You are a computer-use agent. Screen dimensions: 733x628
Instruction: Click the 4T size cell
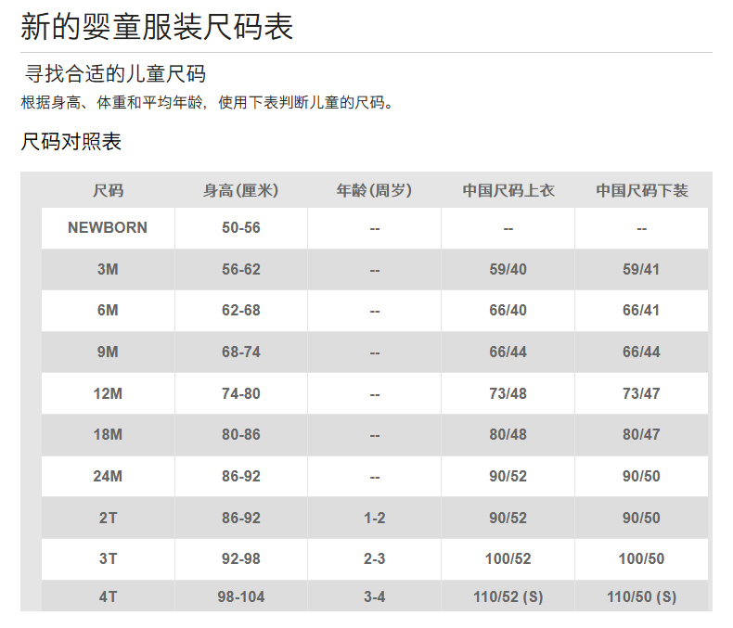pyautogui.click(x=108, y=596)
